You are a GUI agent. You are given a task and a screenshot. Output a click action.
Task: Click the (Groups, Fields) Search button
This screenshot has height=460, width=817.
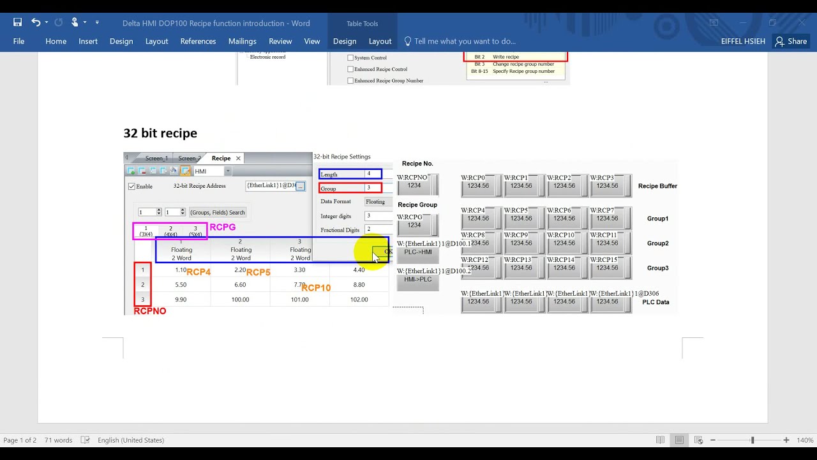217,212
